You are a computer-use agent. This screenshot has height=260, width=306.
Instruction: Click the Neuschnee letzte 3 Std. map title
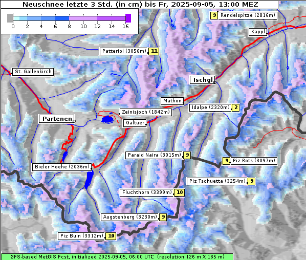pos(140,4)
